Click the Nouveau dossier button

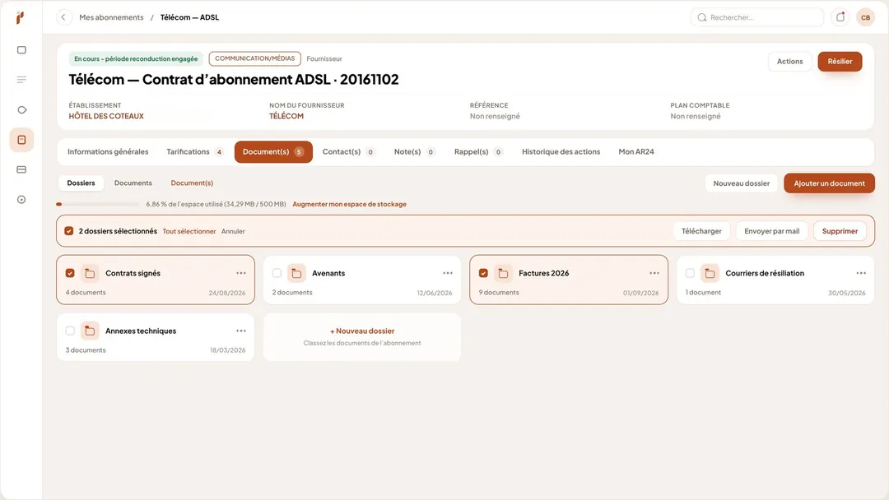[741, 183]
